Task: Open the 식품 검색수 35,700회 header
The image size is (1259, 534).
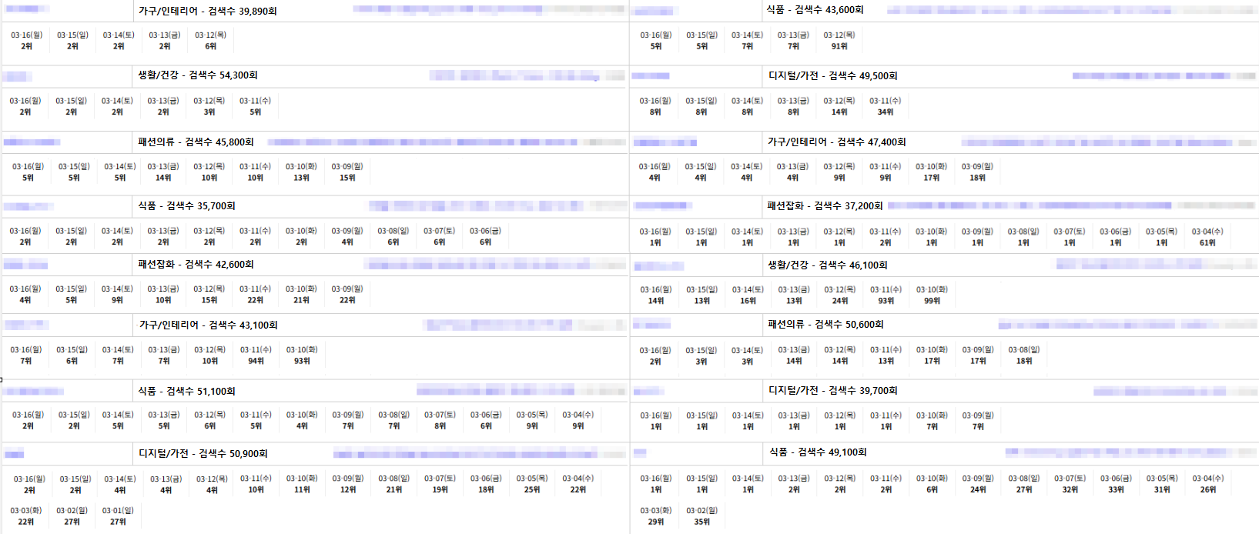Action: pos(186,205)
